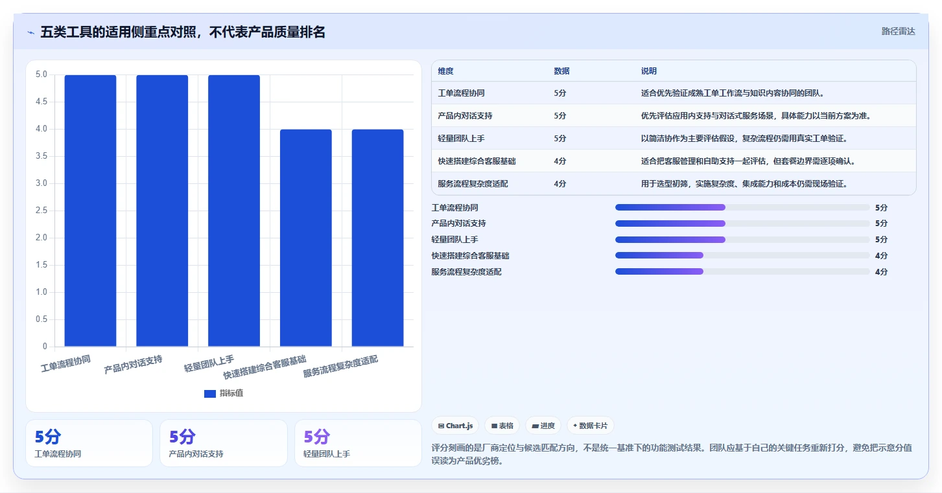Select the 快速搭建综合客服基础 bar in chart

(x=306, y=238)
